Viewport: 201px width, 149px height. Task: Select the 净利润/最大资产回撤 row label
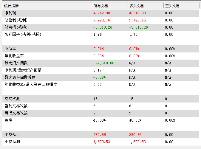[x=23, y=70]
